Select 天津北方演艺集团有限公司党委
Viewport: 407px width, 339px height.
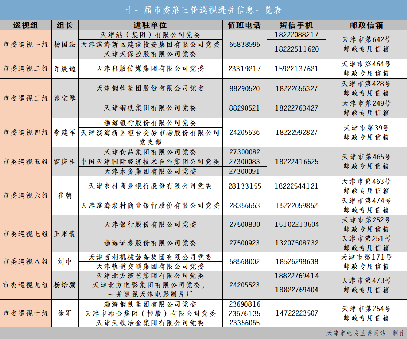pos(150,276)
